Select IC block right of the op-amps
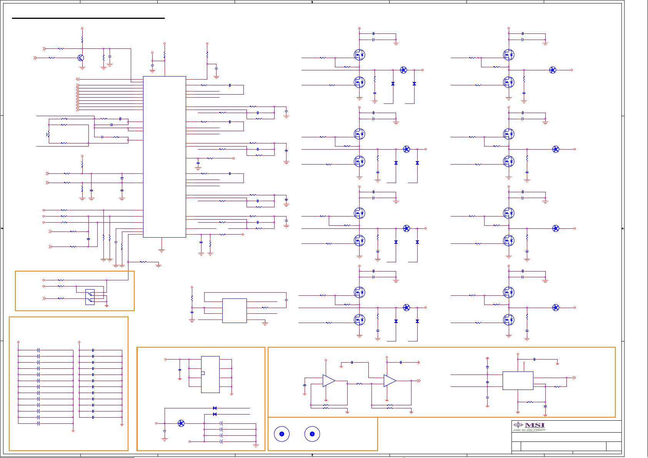Screen dimensions: 648x458 [x=518, y=381]
